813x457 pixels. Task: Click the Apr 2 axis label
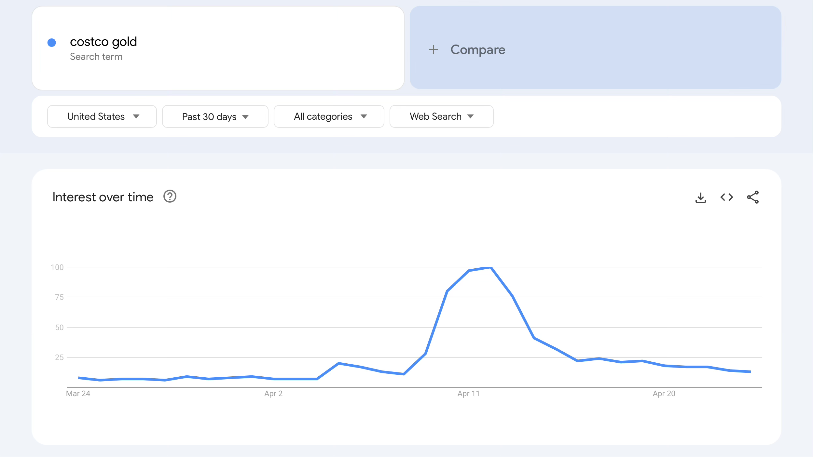273,394
